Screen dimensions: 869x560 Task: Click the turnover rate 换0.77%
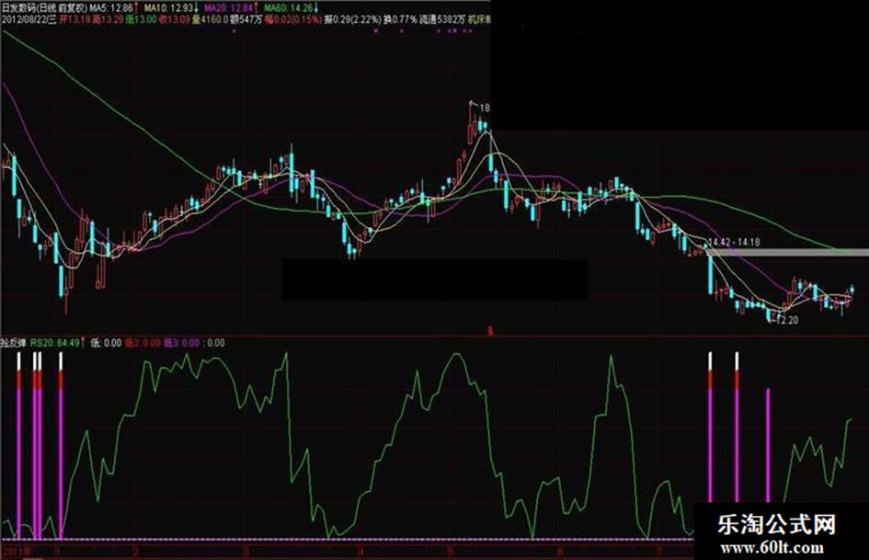coord(401,20)
